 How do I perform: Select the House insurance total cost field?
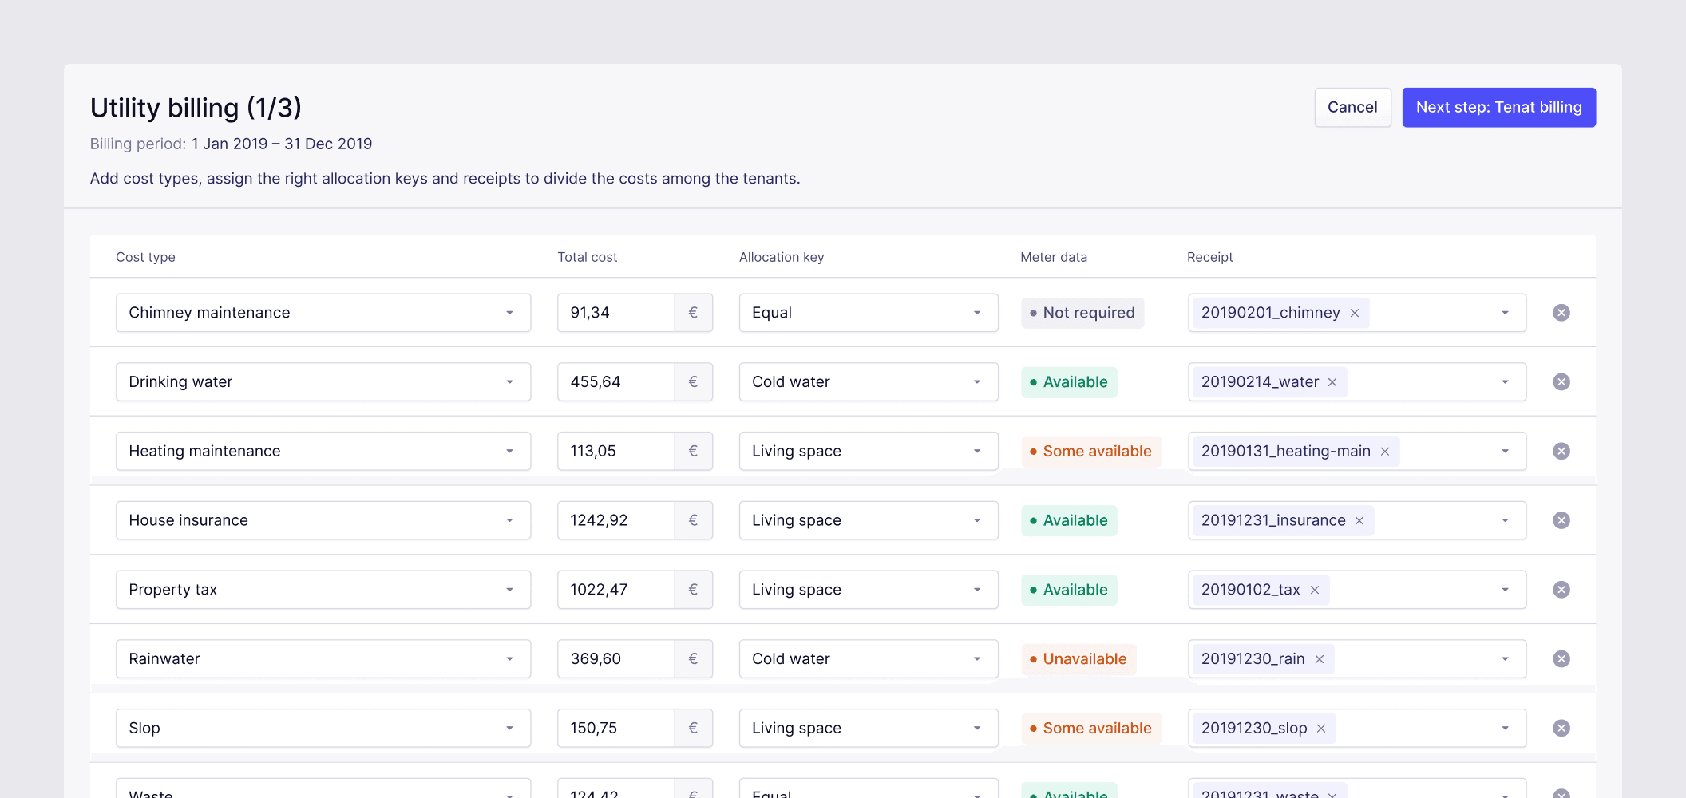point(615,519)
